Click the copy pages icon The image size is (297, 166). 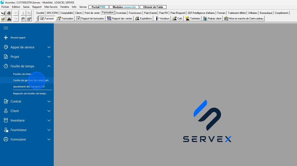(x=29, y=13)
